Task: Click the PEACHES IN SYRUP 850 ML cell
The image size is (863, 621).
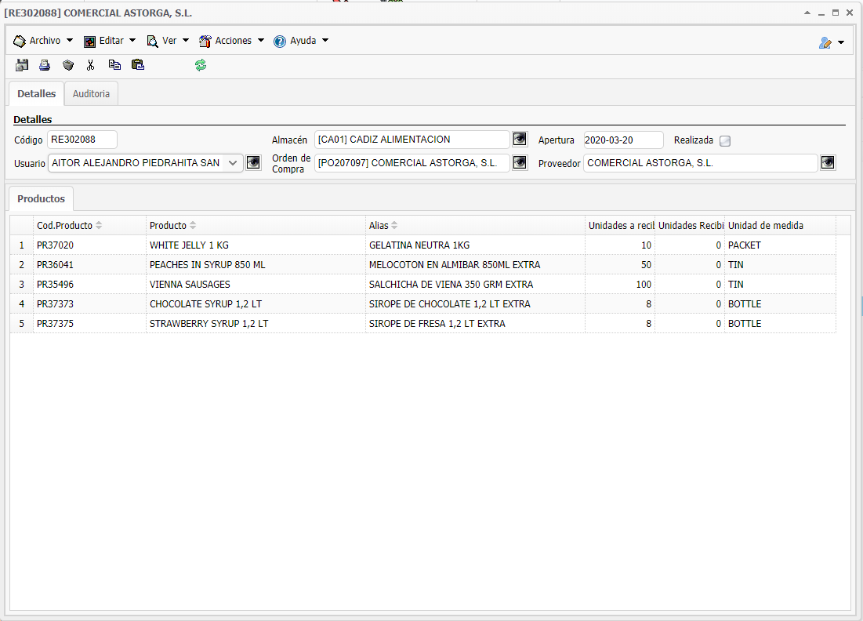Action: [256, 265]
